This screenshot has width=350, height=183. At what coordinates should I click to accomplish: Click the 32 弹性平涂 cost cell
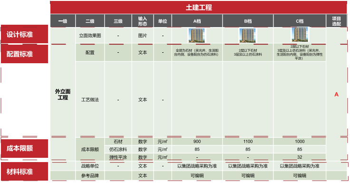tap(300, 157)
